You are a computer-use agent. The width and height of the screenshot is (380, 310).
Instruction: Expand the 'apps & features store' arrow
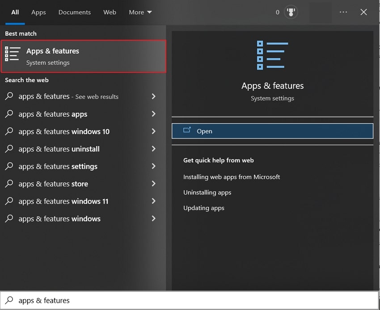153,184
